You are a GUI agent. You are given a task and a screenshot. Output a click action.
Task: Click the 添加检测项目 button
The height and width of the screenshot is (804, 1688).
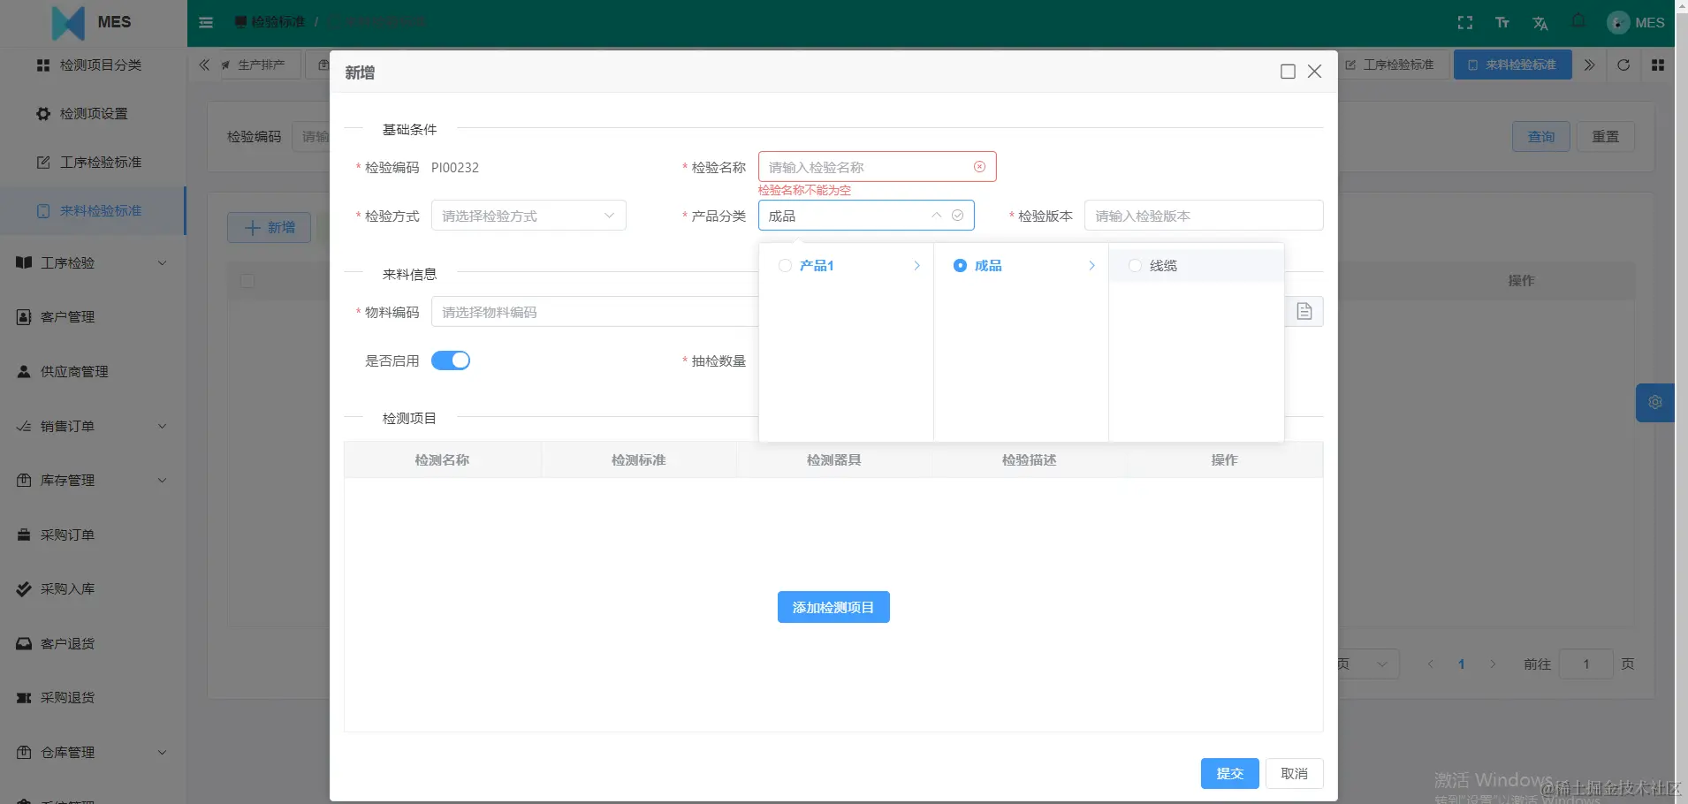pyautogui.click(x=833, y=607)
